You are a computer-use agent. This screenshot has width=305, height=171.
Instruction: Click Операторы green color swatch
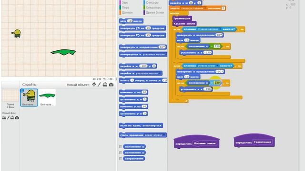coord(144,8)
